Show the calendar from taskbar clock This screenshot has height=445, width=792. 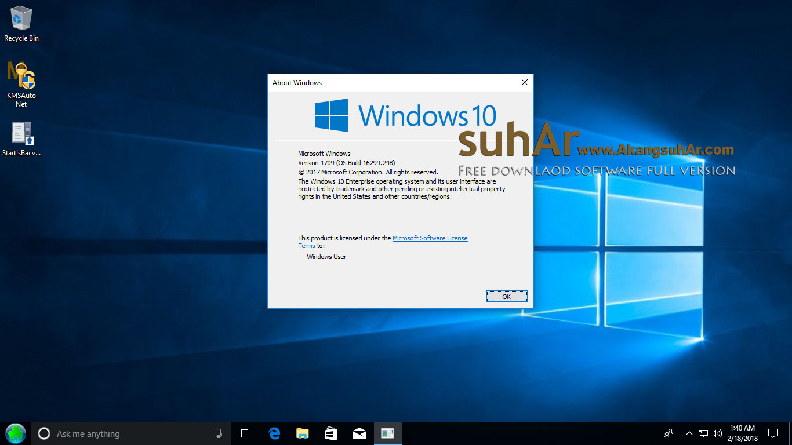742,433
